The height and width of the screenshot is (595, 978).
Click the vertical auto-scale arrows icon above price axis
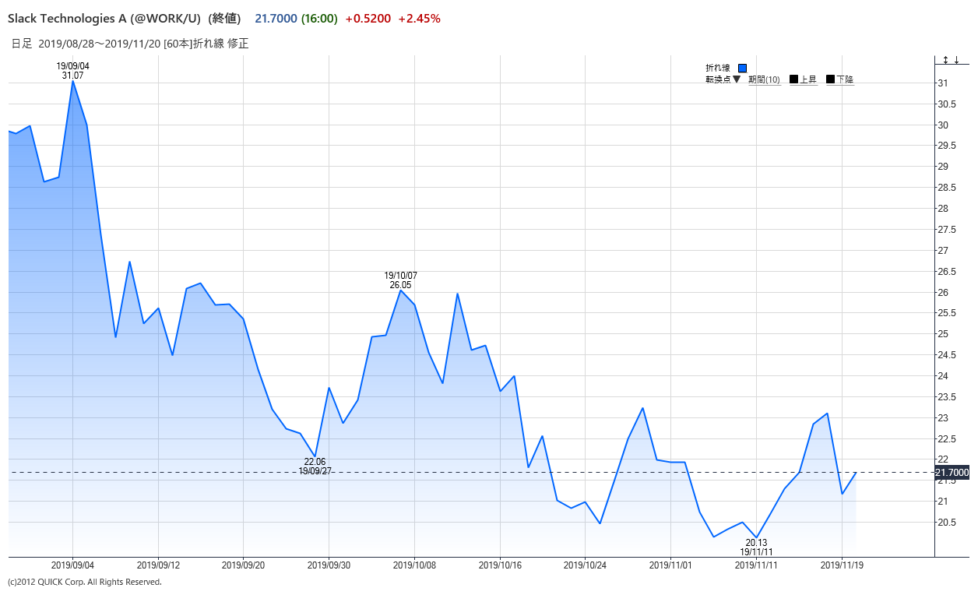click(945, 59)
